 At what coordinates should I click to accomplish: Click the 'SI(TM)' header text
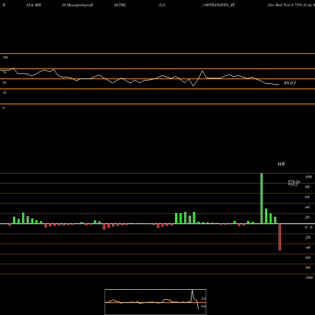point(120,5)
